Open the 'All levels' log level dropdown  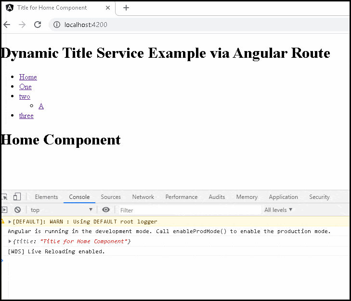tap(278, 210)
